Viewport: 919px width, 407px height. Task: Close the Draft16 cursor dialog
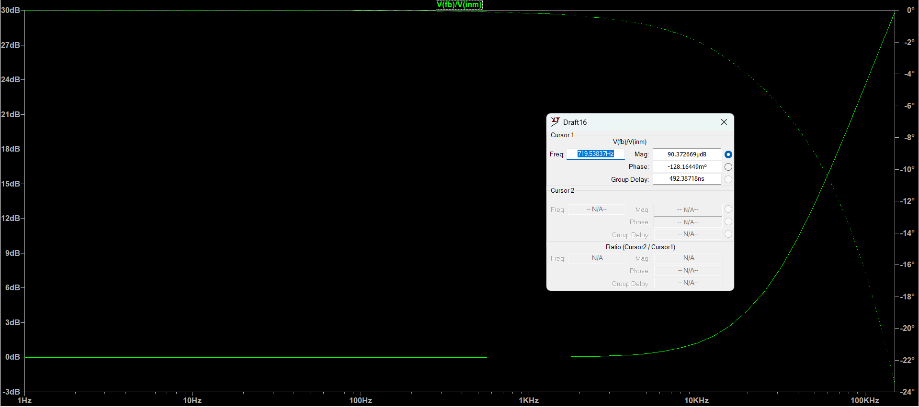point(724,122)
